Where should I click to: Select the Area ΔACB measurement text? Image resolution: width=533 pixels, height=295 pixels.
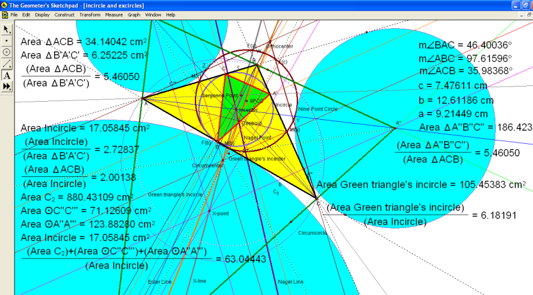[84, 42]
